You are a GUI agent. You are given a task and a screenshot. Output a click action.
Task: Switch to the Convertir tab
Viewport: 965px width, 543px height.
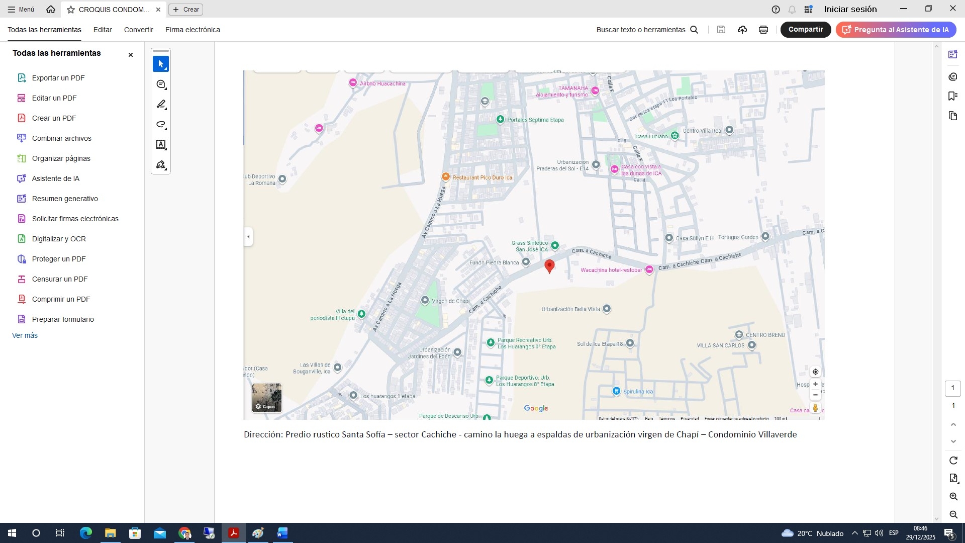click(138, 30)
